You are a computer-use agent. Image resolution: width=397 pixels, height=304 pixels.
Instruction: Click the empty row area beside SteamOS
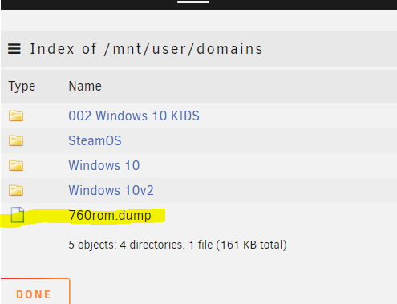click(259, 140)
